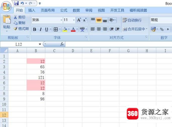Open text orientation options
This screenshot has width=172, height=127.
tap(112, 20)
